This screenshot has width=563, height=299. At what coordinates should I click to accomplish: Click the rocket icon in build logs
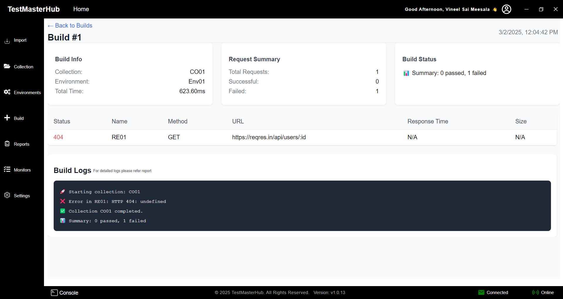(62, 192)
